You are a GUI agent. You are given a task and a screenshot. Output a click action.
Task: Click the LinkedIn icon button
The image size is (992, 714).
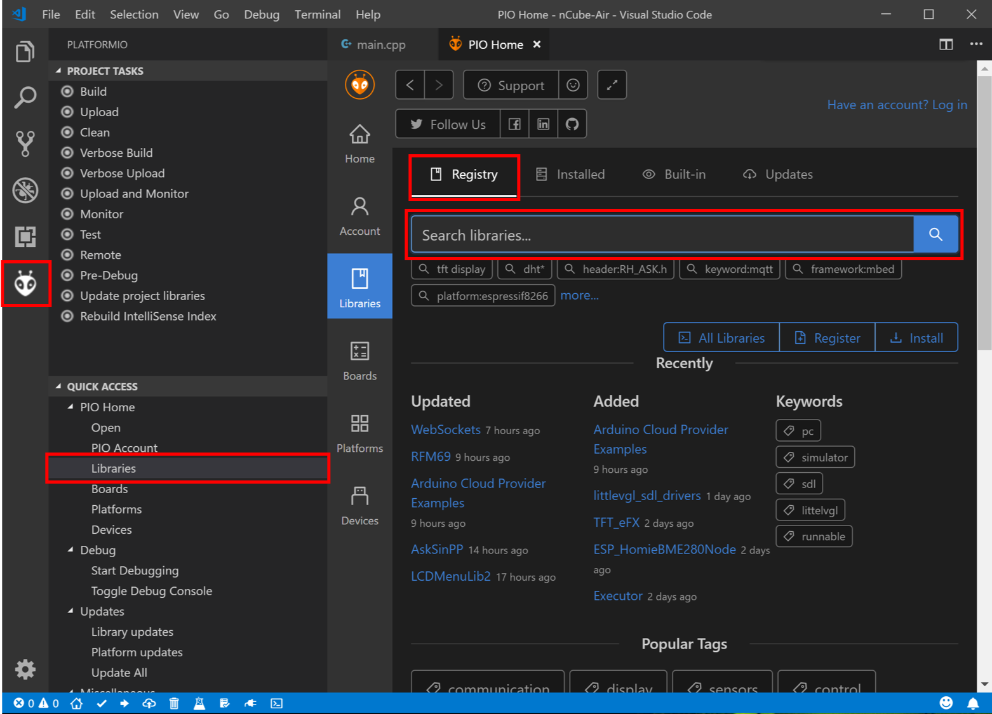click(x=543, y=124)
